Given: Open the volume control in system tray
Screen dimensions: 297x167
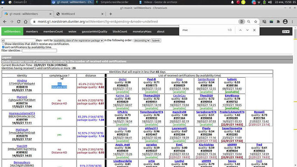Looking at the screenshot, I should point(270,2).
